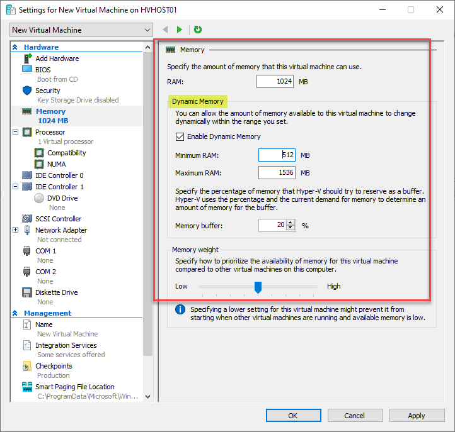This screenshot has height=432, width=455.
Task: Select the Memory item in hardware tree
Action: pos(77,116)
